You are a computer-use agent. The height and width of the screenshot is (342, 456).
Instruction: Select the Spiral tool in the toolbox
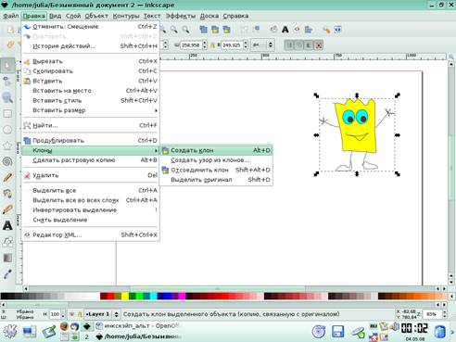pyautogui.click(x=7, y=161)
